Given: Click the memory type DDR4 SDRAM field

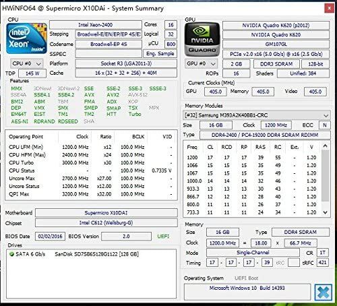Looking at the screenshot, I should (x=301, y=233).
